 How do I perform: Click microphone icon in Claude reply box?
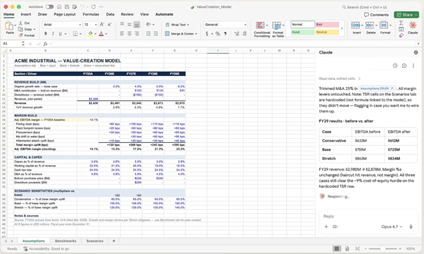pos(411,226)
